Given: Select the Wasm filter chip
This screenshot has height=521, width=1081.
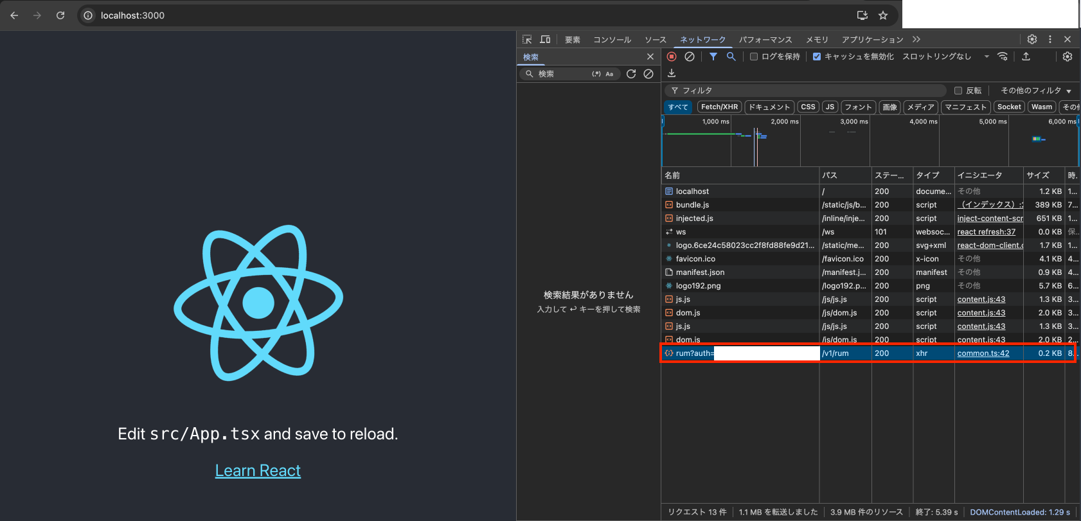Looking at the screenshot, I should (1042, 107).
